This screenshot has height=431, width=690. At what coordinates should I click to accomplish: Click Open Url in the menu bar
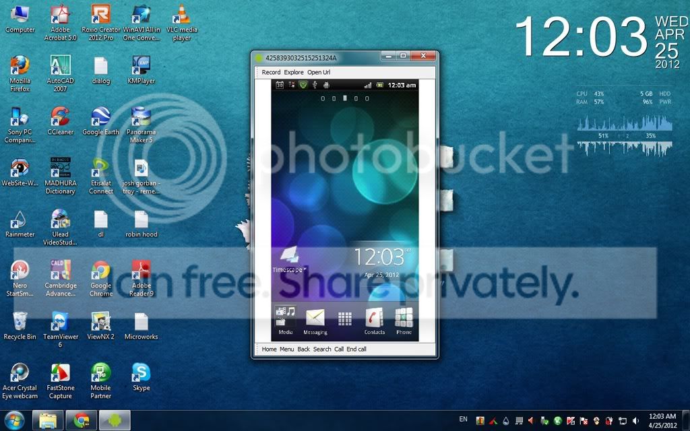319,72
